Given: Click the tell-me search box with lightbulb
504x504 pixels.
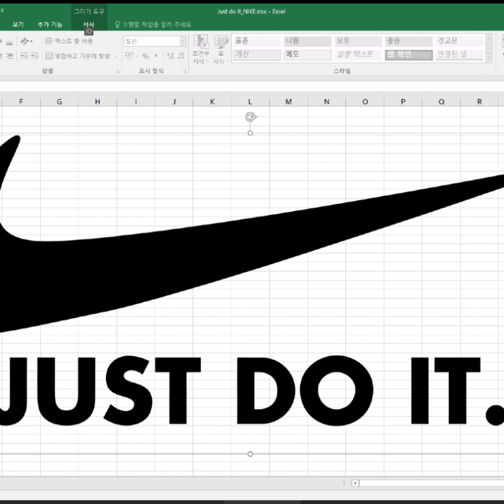Looking at the screenshot, I should tap(154, 24).
